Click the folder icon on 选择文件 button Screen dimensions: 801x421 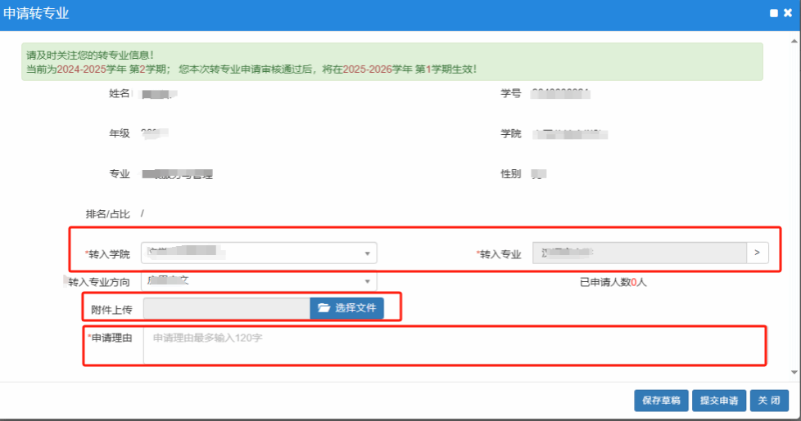(324, 308)
